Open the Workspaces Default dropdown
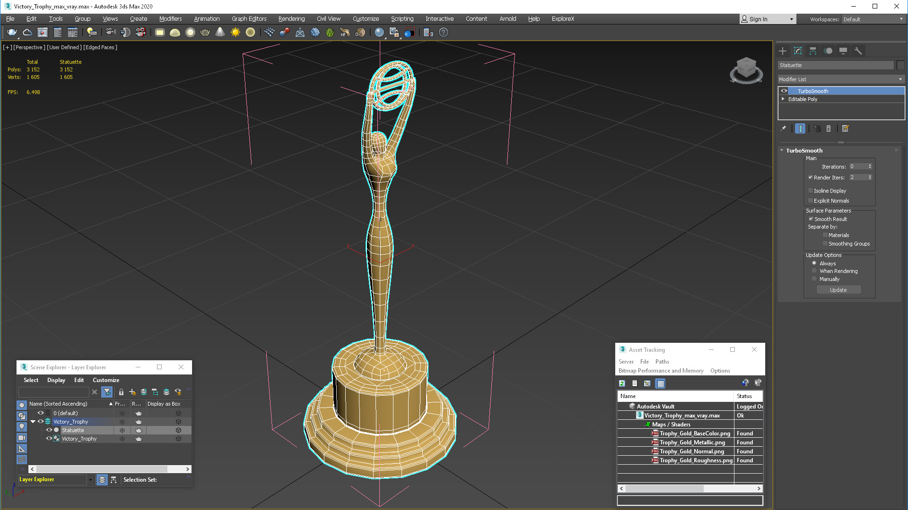Screen dimensions: 908x510 click(x=873, y=19)
